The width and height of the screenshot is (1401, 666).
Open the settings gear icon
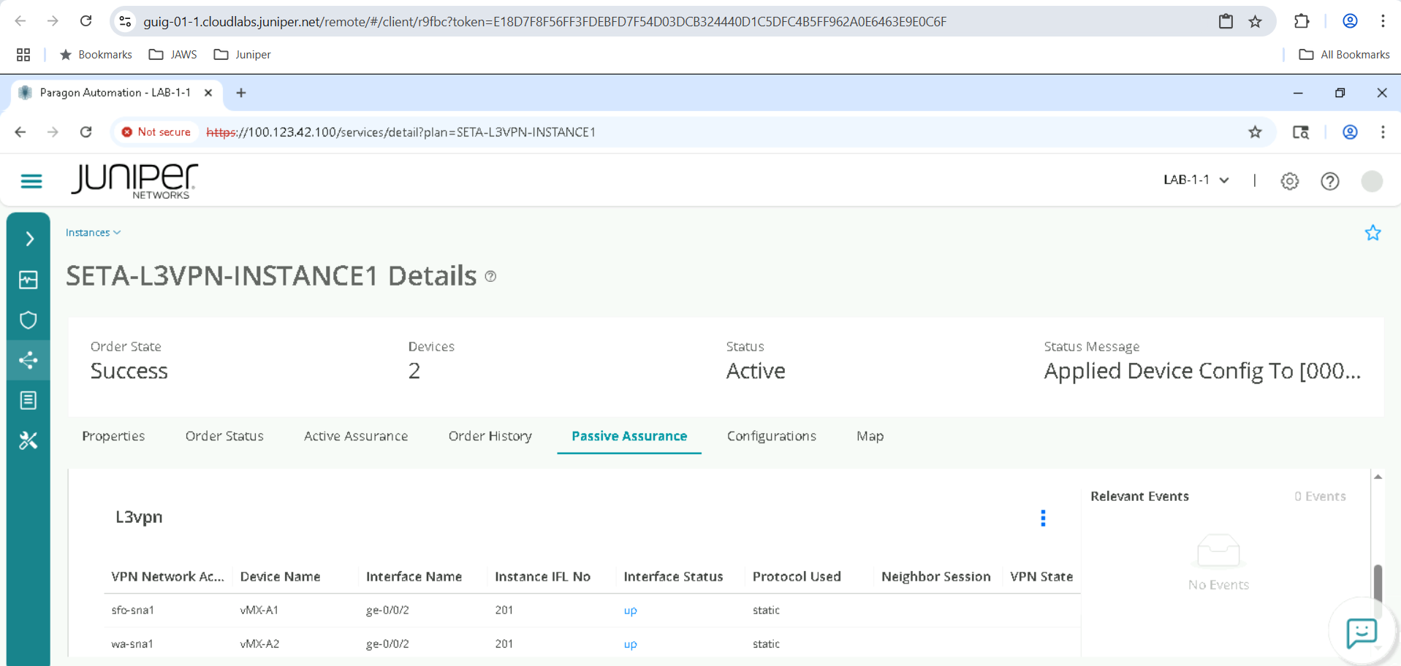pyautogui.click(x=1289, y=181)
